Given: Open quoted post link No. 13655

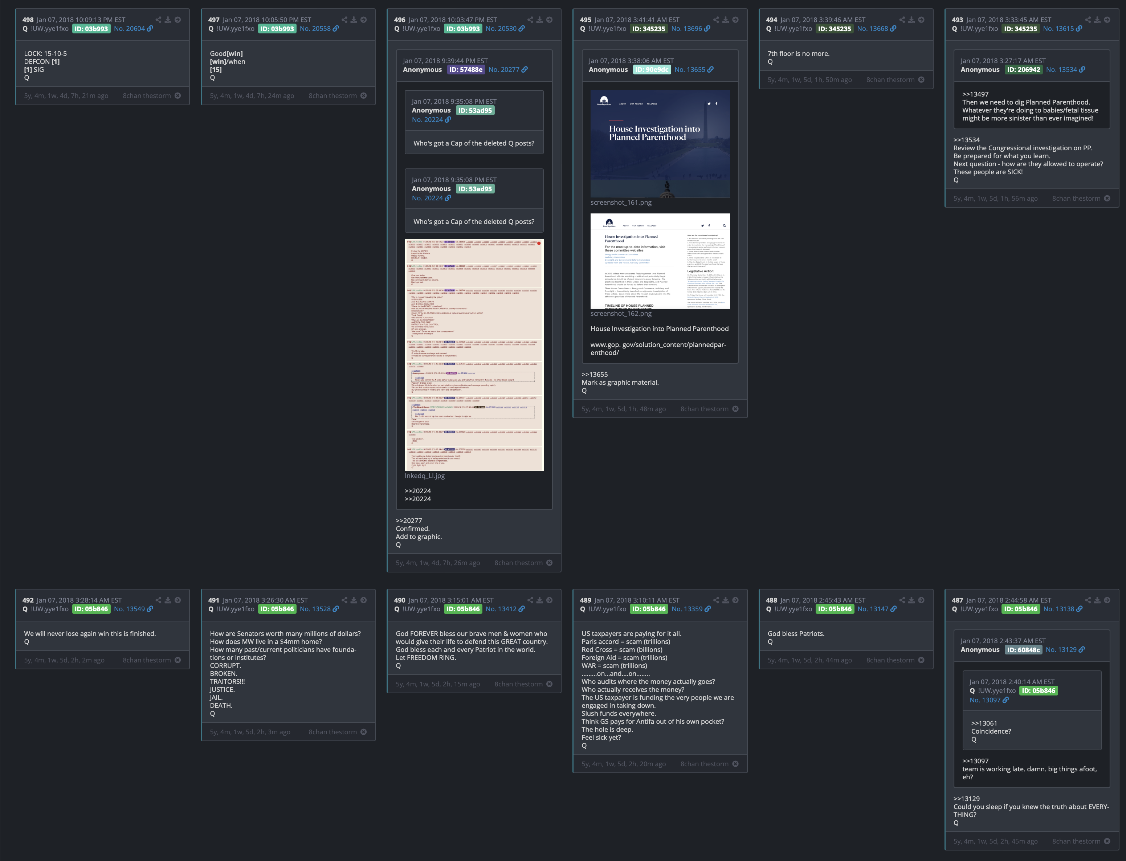Looking at the screenshot, I should click(694, 70).
